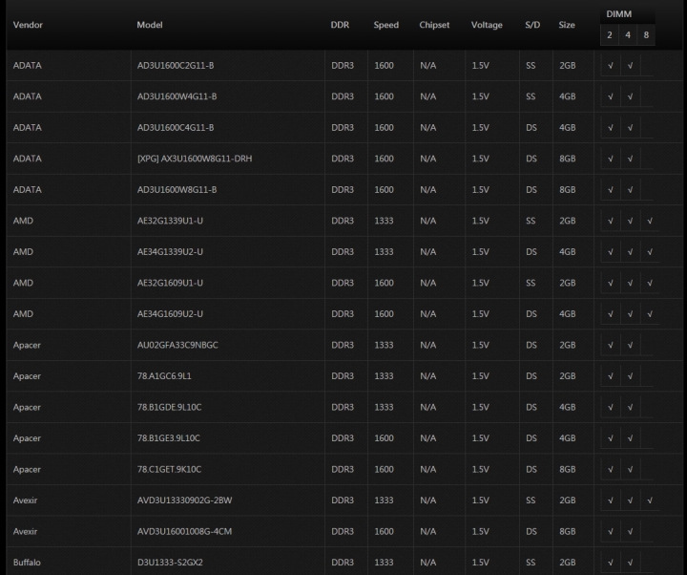The width and height of the screenshot is (687, 575).
Task: Select model AVD3U16001008G-4CM
Action: 184,532
